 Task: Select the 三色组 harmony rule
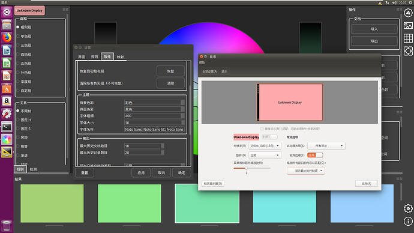coord(24,45)
